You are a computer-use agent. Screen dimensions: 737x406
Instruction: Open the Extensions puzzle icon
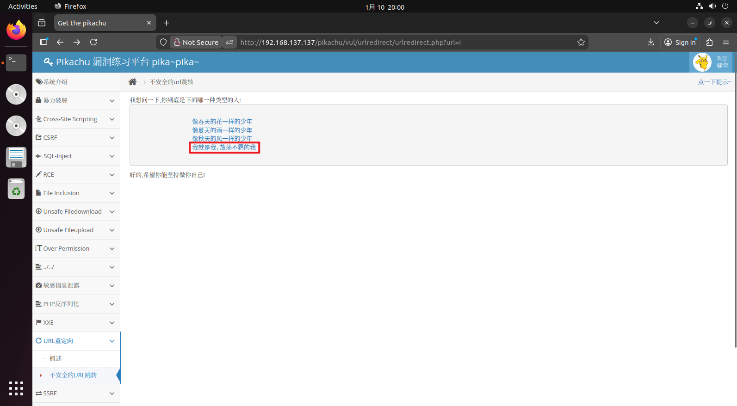pos(709,42)
